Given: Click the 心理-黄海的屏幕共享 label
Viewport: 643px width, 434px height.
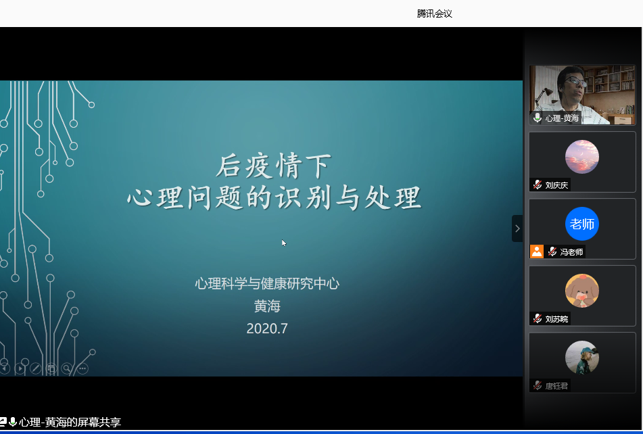Looking at the screenshot, I should click(70, 423).
